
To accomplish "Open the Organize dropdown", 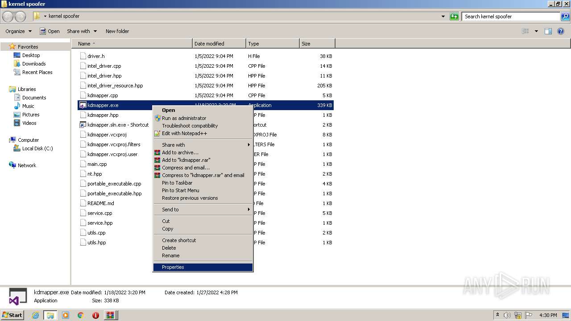I will click(18, 31).
